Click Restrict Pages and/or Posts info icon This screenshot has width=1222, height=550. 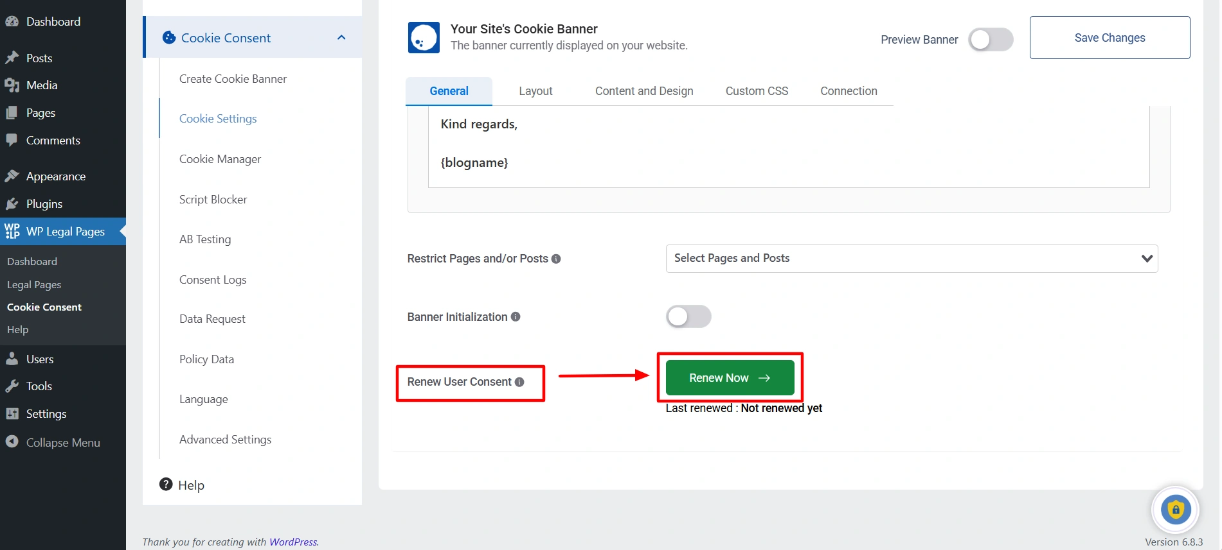[556, 259]
